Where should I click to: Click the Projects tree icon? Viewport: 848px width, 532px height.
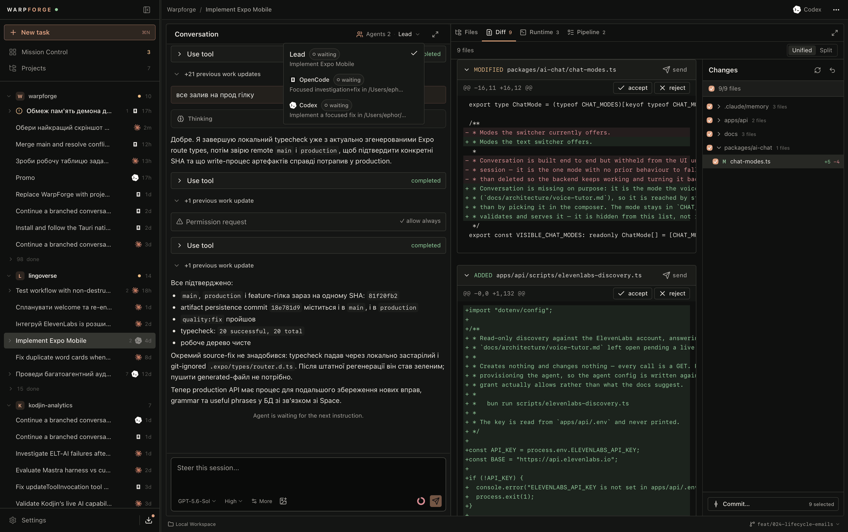point(13,68)
